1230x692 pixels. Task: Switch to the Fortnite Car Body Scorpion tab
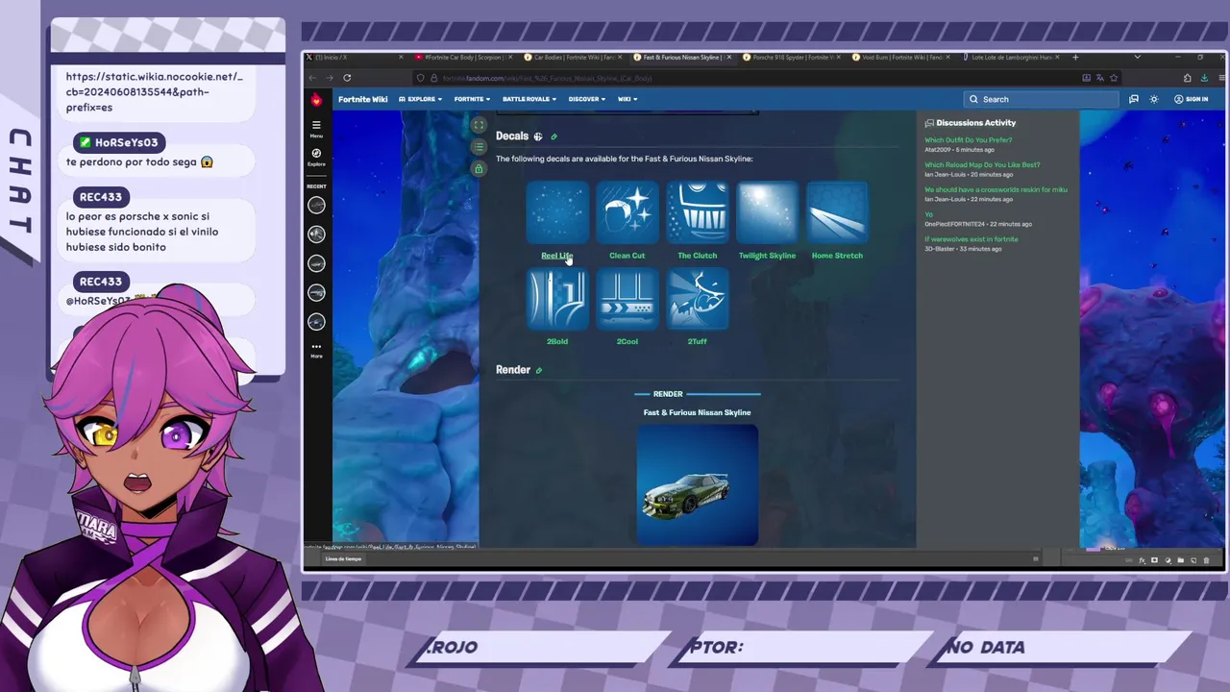pos(464,57)
